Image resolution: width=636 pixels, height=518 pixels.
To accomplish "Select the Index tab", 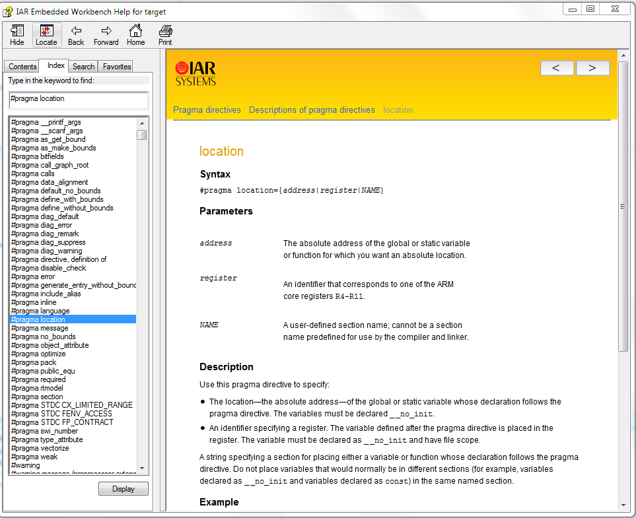I will 55,66.
